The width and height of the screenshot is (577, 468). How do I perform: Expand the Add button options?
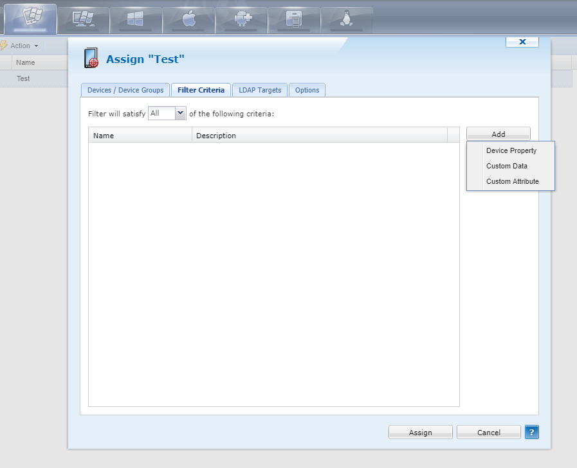[x=498, y=134]
